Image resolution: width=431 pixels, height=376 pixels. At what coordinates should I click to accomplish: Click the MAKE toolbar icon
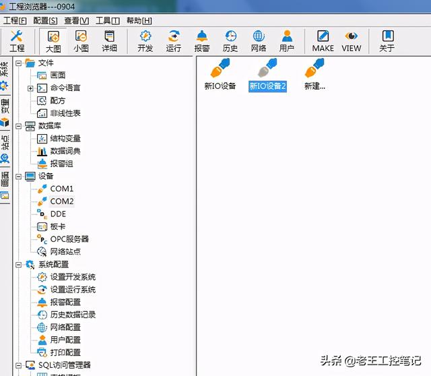[x=323, y=41]
